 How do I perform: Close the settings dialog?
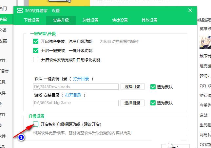coord(190,10)
